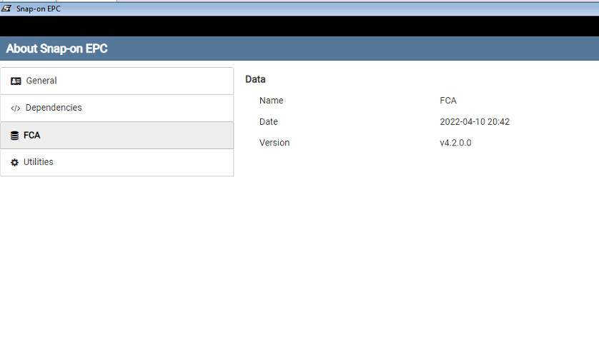The height and width of the screenshot is (359, 599).
Task: Click the FCA database icon
Action: pos(14,136)
